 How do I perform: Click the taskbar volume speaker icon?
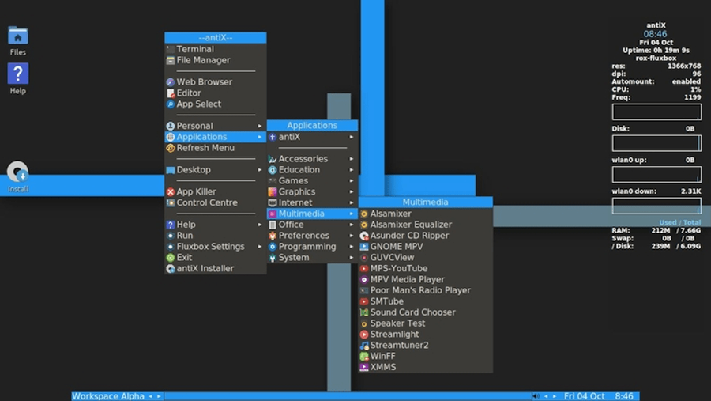(x=536, y=396)
